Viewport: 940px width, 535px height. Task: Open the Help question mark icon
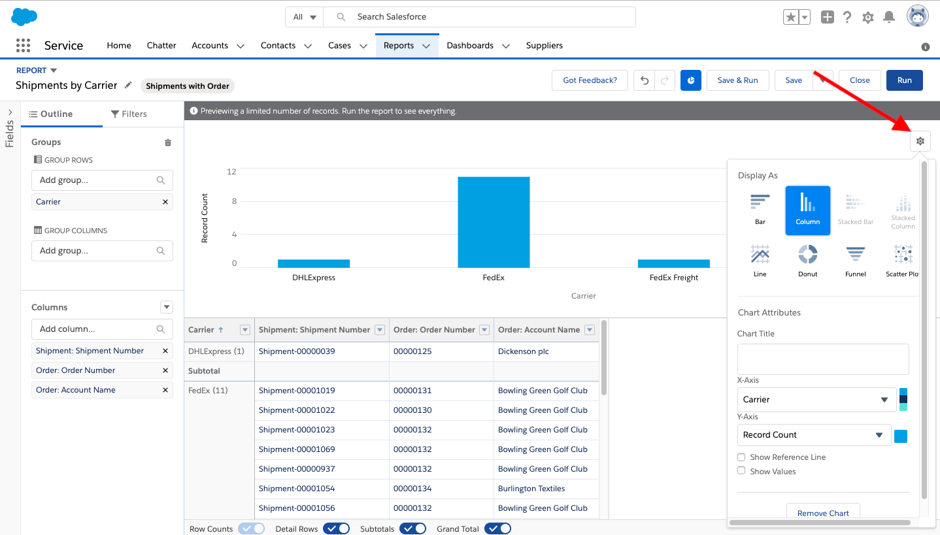[x=847, y=18]
